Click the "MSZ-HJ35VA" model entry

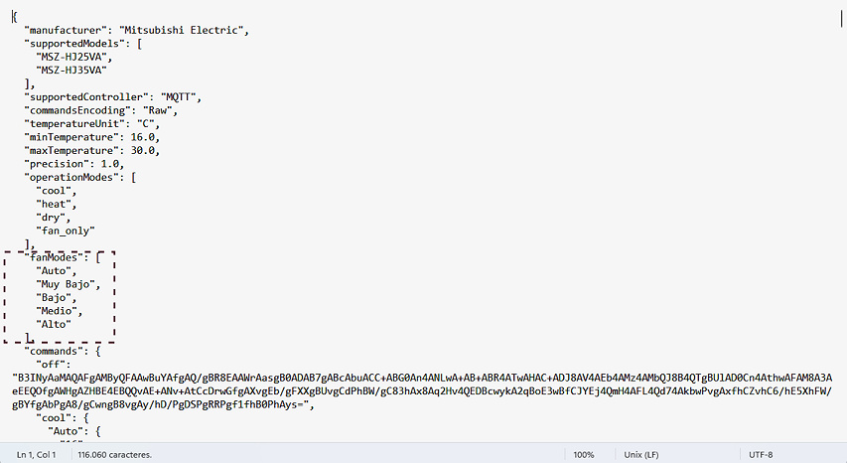tap(71, 71)
